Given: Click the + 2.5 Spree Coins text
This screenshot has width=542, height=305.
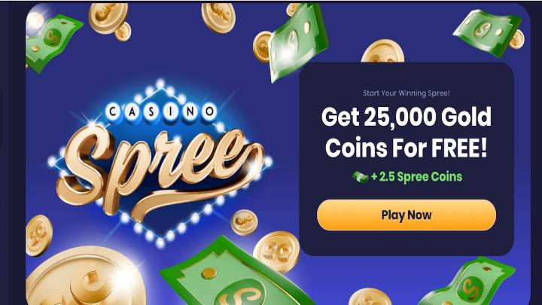Looking at the screenshot, I should coord(416,177).
